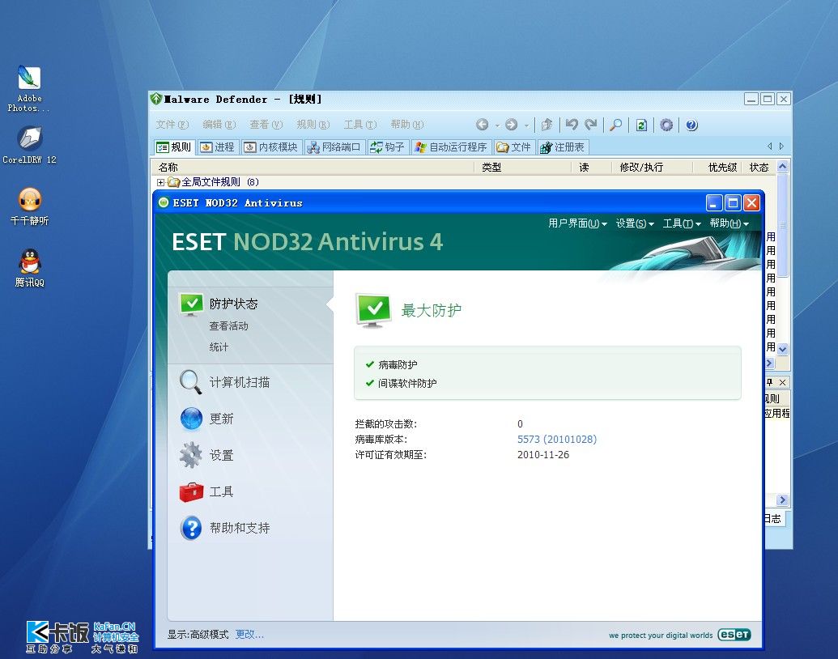Sort the rules list by 名称 column header
The width and height of the screenshot is (838, 659).
pyautogui.click(x=313, y=168)
